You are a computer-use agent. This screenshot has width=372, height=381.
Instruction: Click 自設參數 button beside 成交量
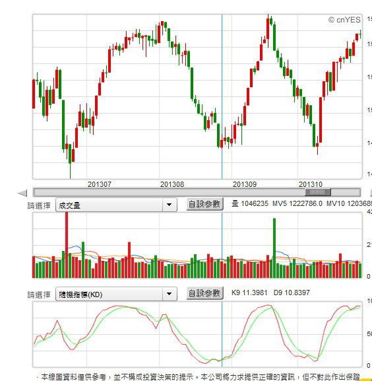204,204
